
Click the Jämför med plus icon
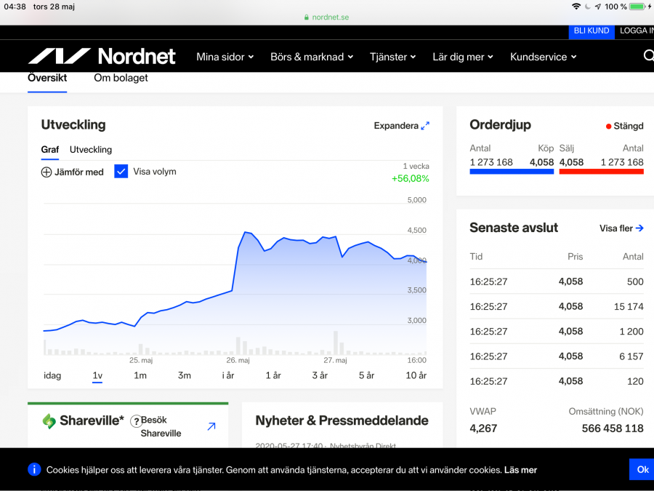point(47,172)
